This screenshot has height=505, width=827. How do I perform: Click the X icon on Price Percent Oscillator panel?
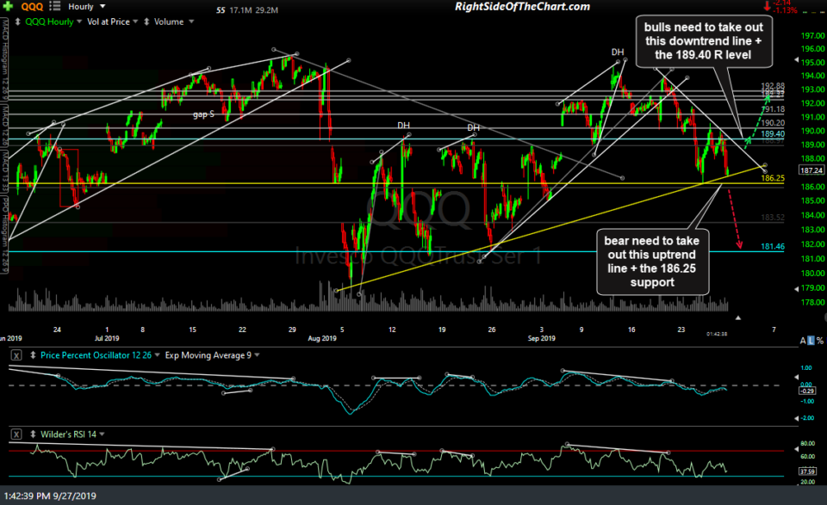[16, 355]
